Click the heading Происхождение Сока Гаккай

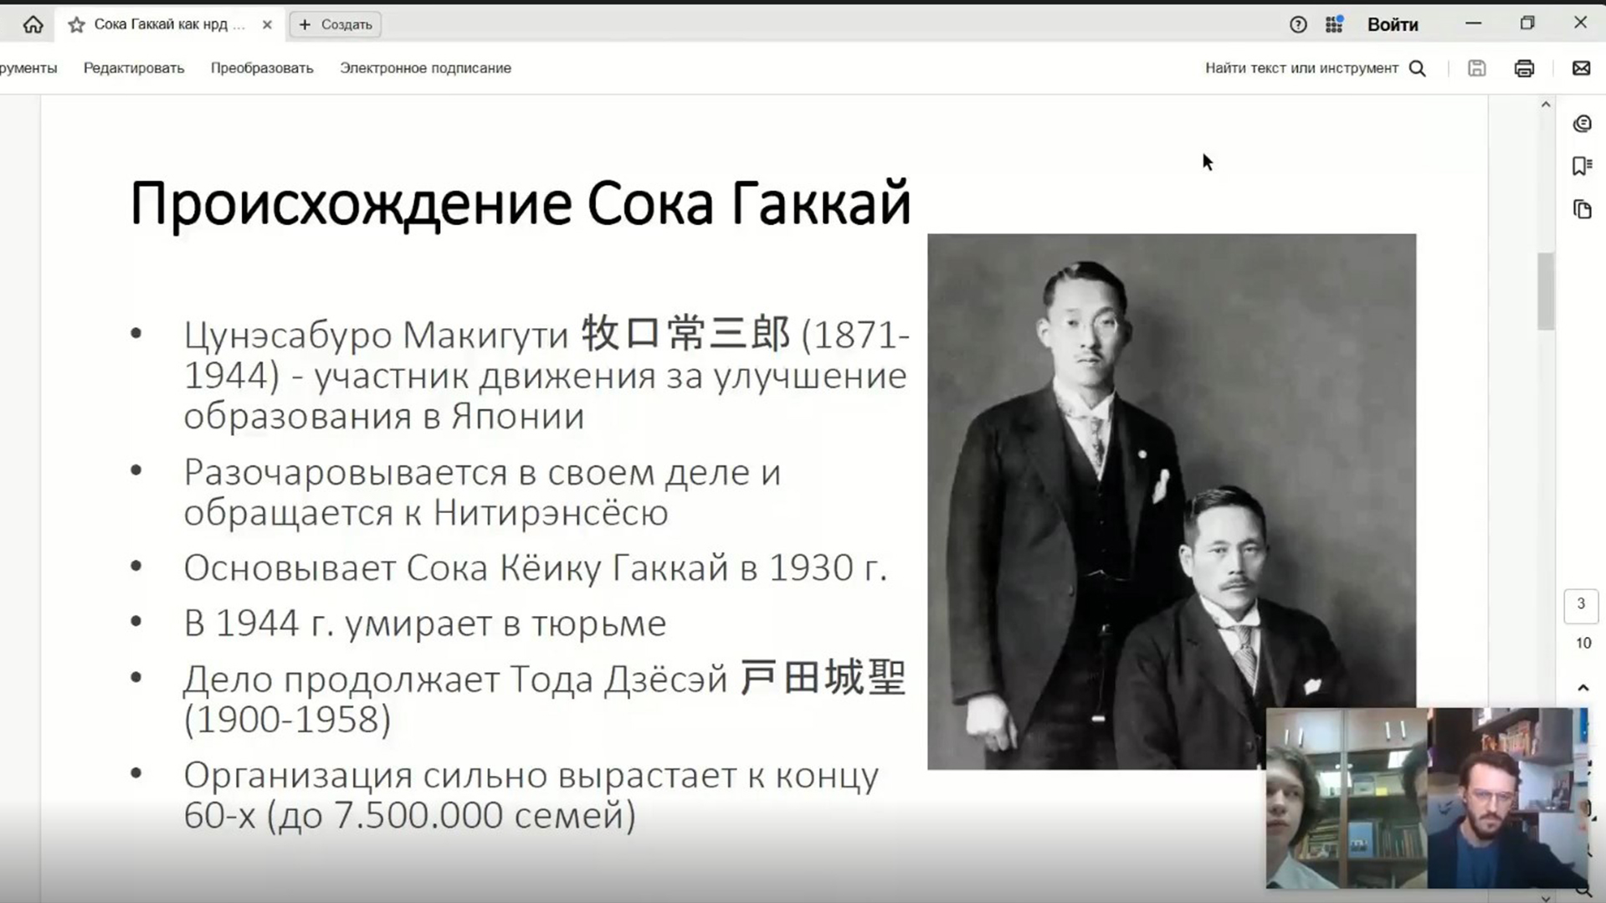coord(521,203)
